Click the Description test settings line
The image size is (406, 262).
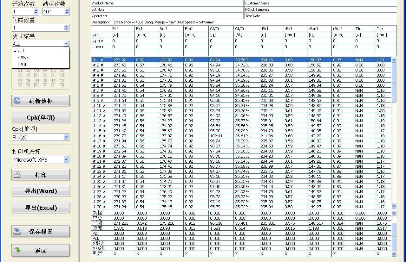(x=153, y=22)
